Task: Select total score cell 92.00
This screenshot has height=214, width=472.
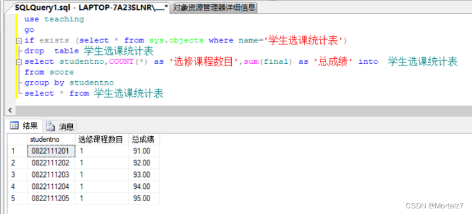Action: point(144,163)
